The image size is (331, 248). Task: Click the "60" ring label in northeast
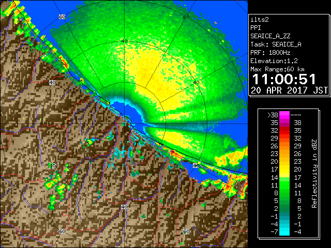186,17
